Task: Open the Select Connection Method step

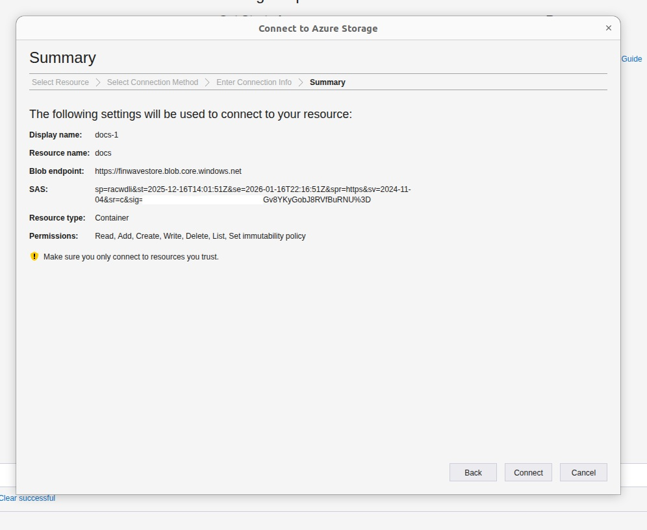Action: pos(153,82)
